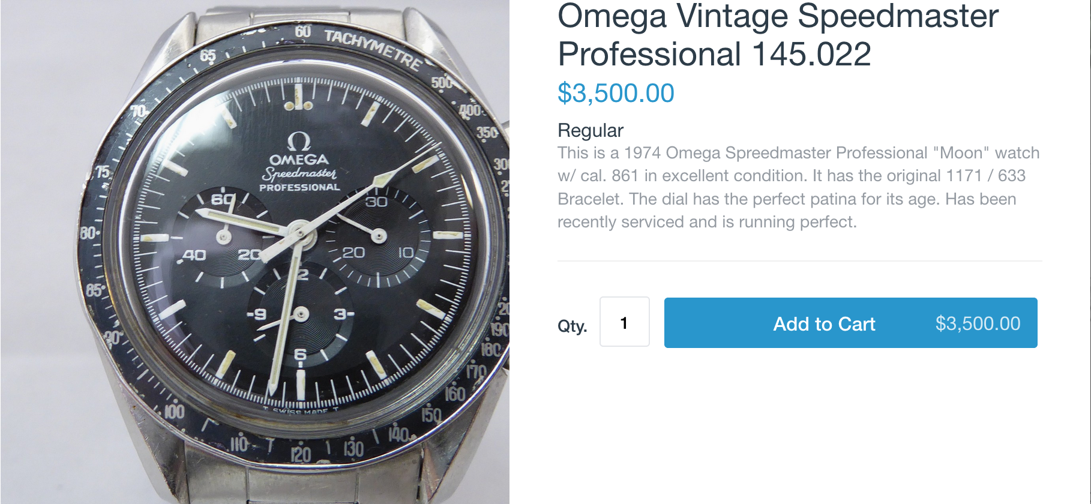
Task: Click the Omega Vintage Speedmaster product title
Action: (778, 35)
